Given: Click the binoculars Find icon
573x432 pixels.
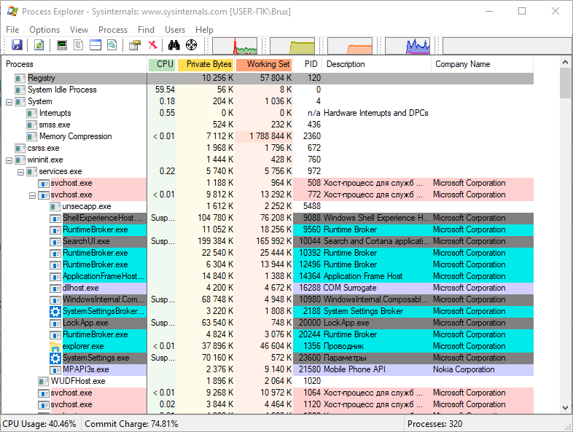Looking at the screenshot, I should tap(174, 45).
